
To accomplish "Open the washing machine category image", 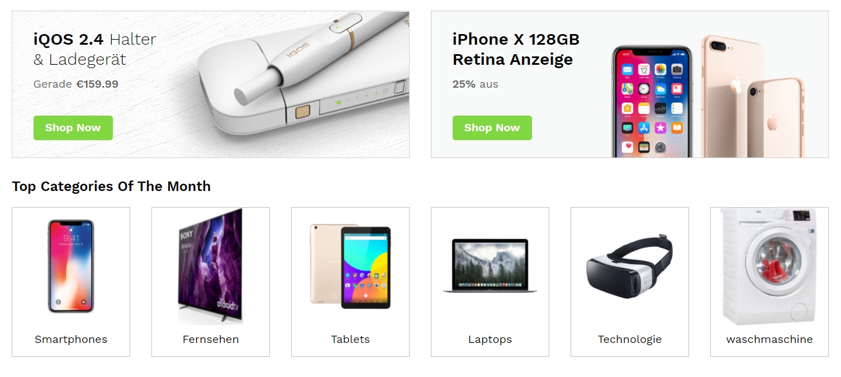I will pyautogui.click(x=769, y=266).
